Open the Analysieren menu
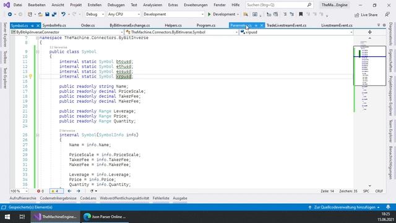The height and width of the screenshot is (223, 396). [153, 5]
